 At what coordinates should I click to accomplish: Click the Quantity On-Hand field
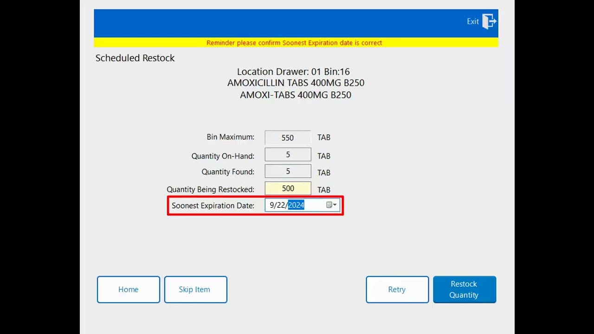pyautogui.click(x=288, y=154)
